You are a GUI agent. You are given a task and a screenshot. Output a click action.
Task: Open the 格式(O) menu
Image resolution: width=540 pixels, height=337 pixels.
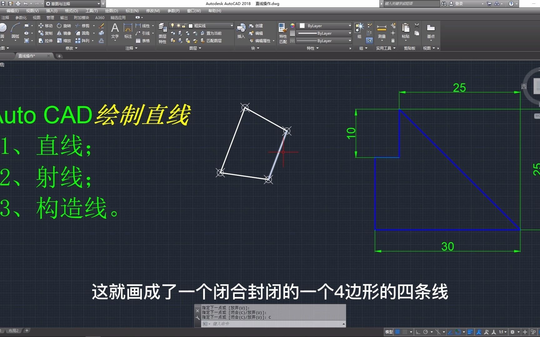pos(71,11)
